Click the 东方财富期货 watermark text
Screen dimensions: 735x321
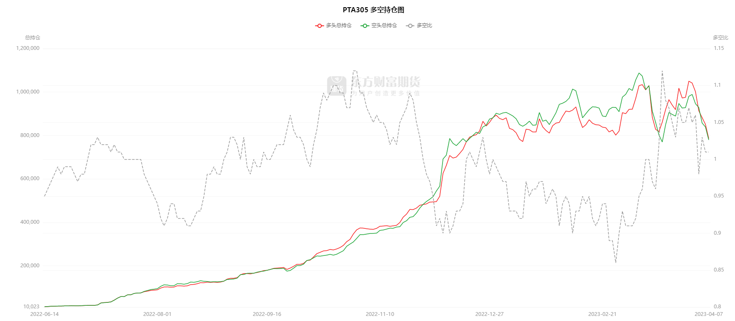click(385, 82)
